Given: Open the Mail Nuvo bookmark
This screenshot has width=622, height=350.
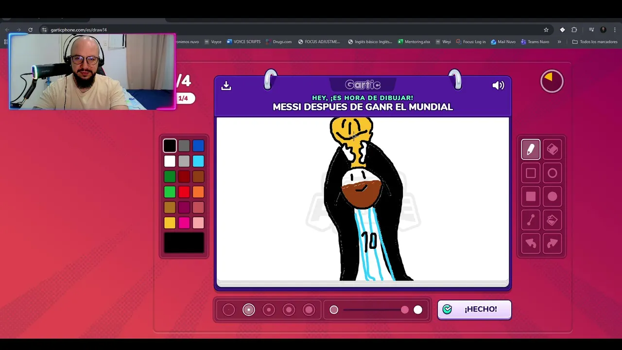Looking at the screenshot, I should [503, 42].
